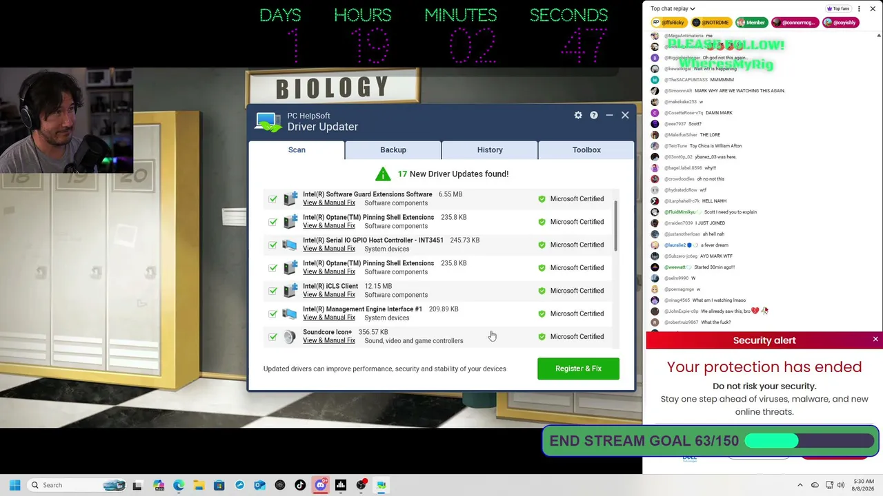Screen dimensions: 883x496
Task: Uncheck Intel Management Engine Interface #1
Action: click(273, 313)
